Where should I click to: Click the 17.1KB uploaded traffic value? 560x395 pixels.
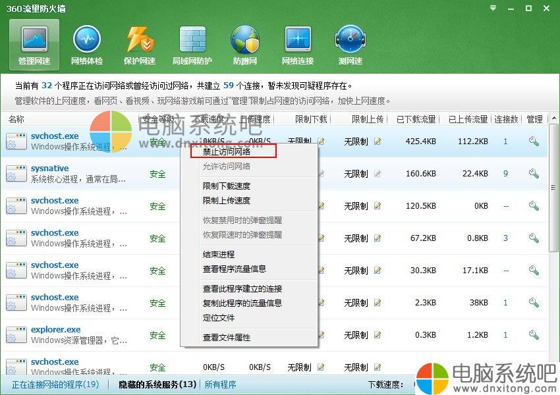click(x=475, y=271)
